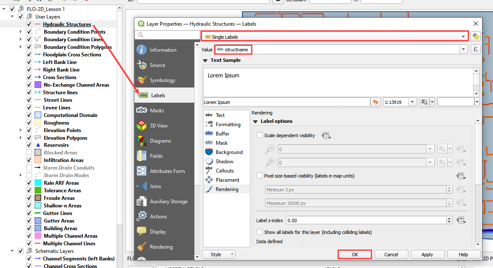
Task: Check Show all labels for this layer
Action: (260, 232)
